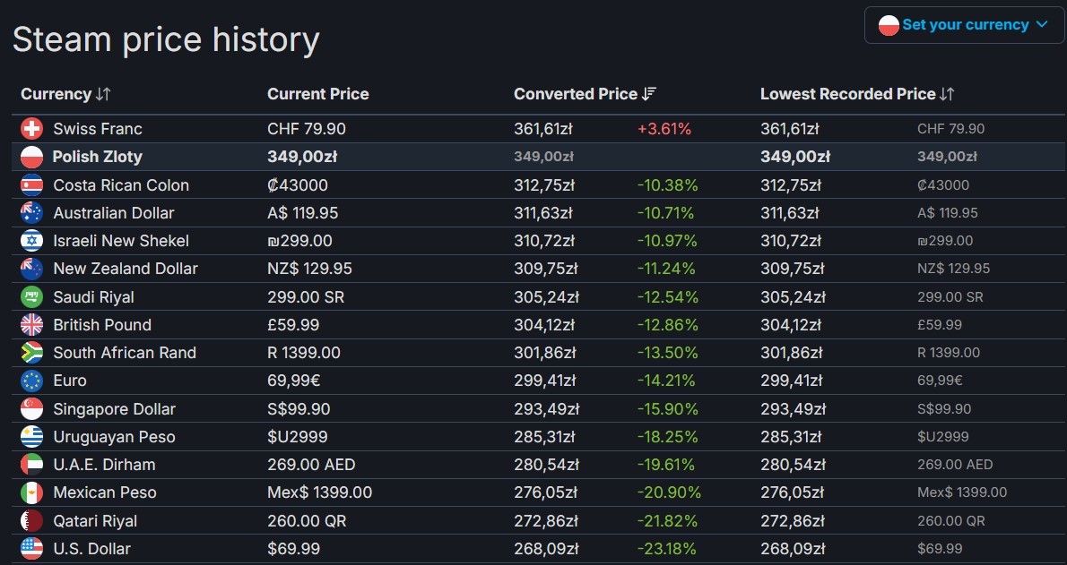1067x565 pixels.
Task: Click current price 260.00 QR
Action: (307, 521)
